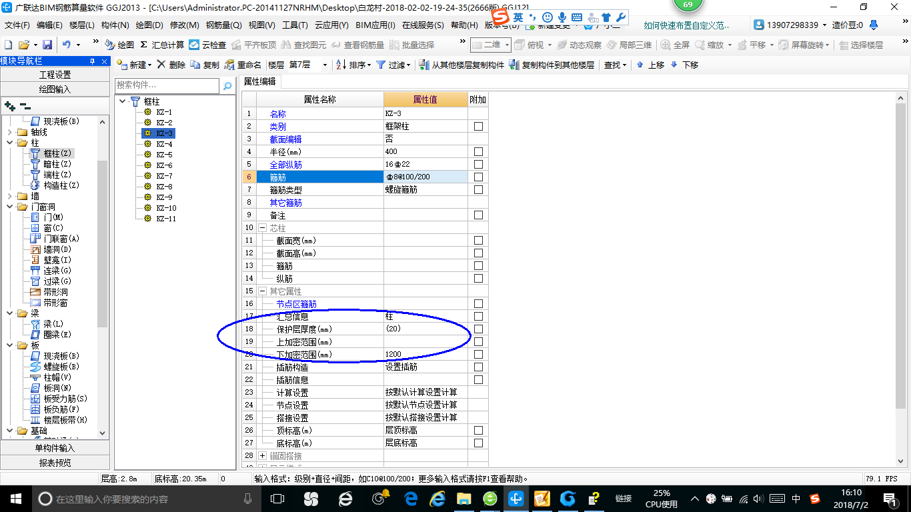Select the 属性编辑 tab
The image size is (911, 512).
[259, 81]
